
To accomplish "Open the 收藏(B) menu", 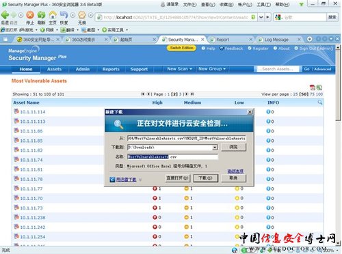I will click(226, 4).
